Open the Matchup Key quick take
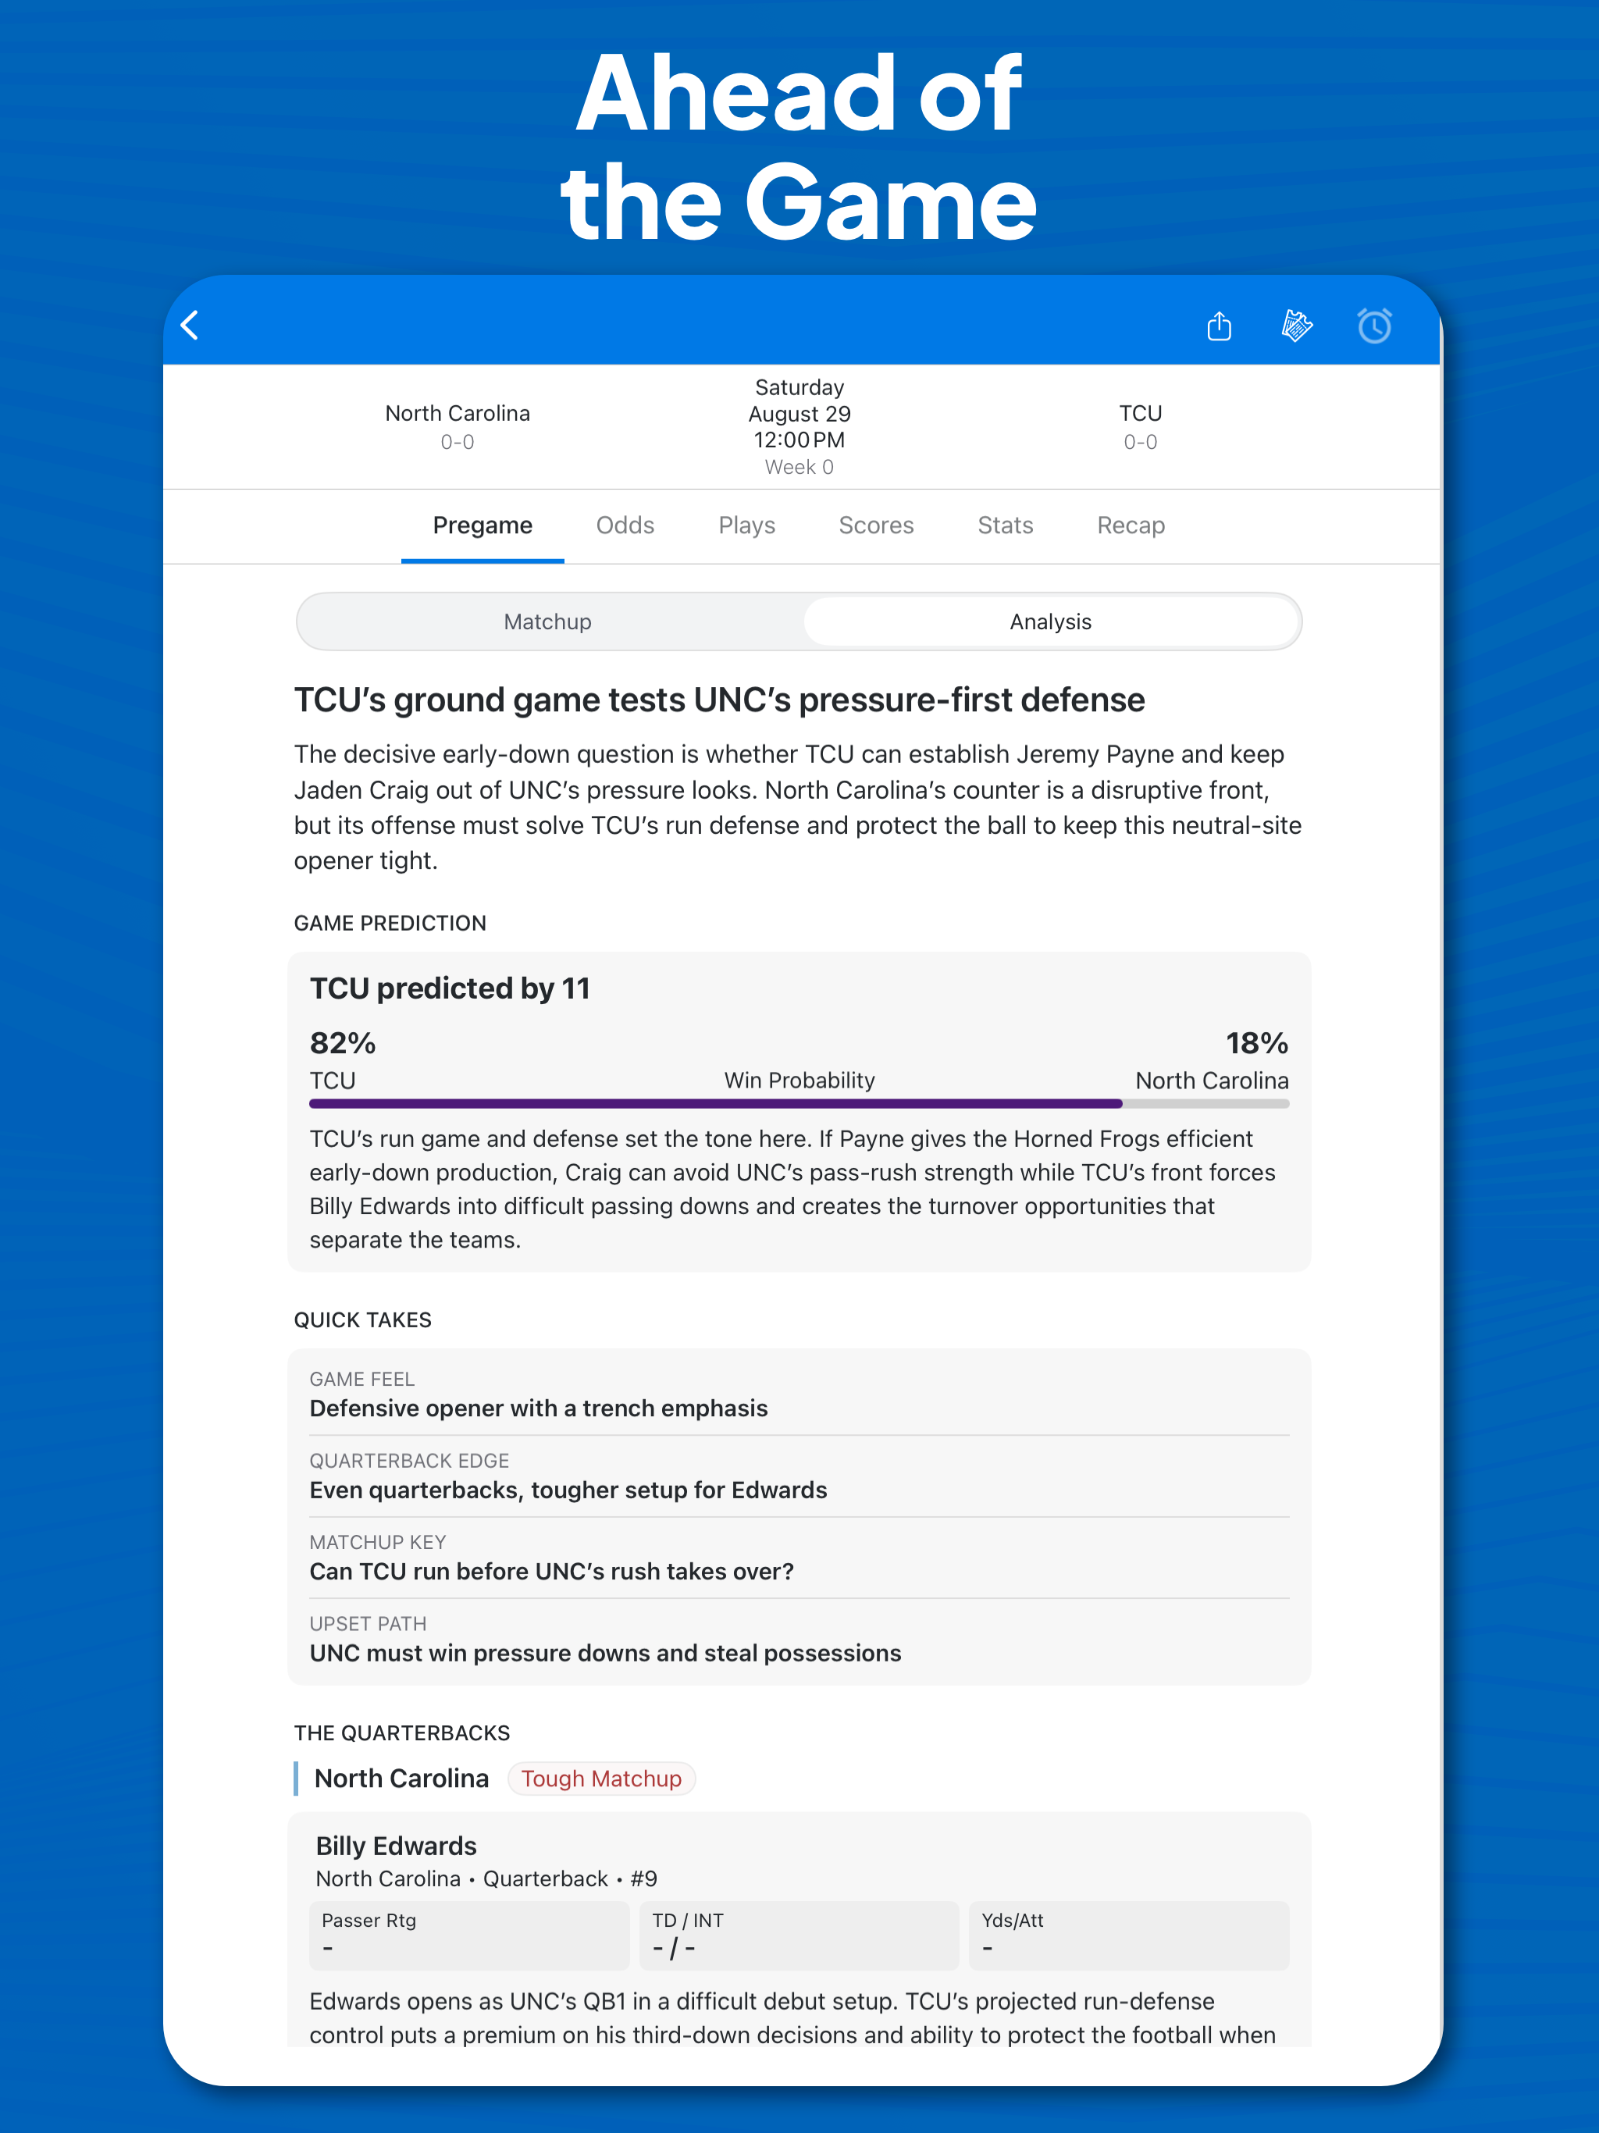 pos(799,1558)
